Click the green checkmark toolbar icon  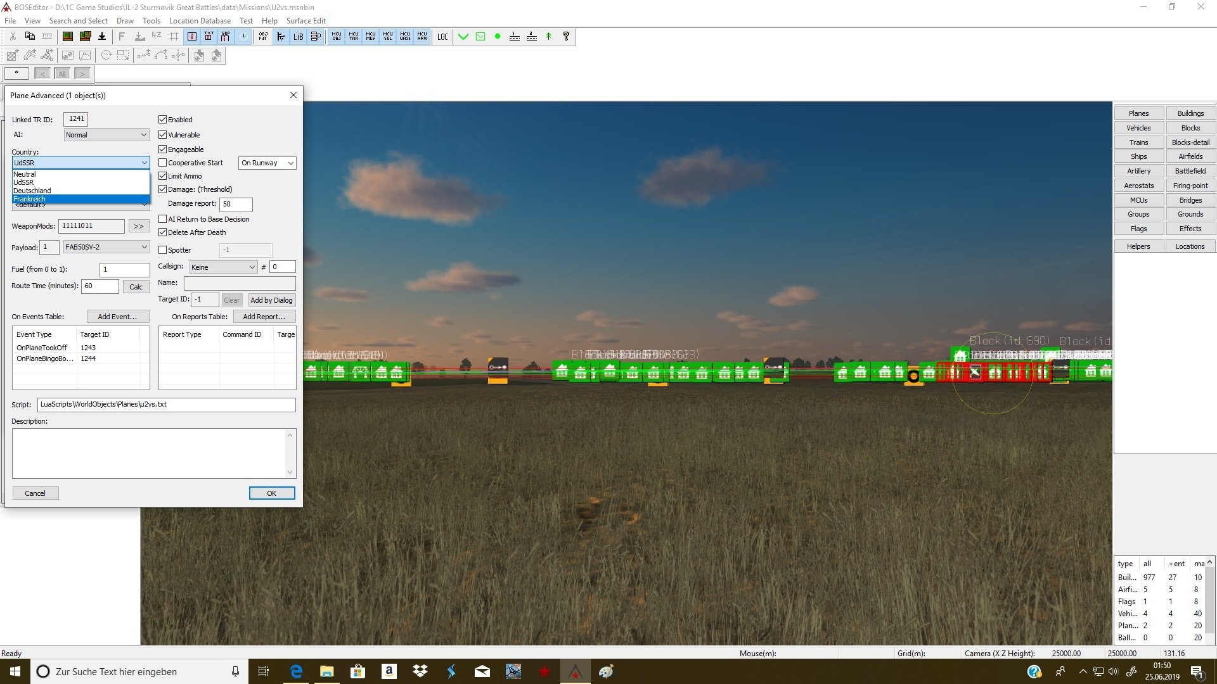point(463,37)
